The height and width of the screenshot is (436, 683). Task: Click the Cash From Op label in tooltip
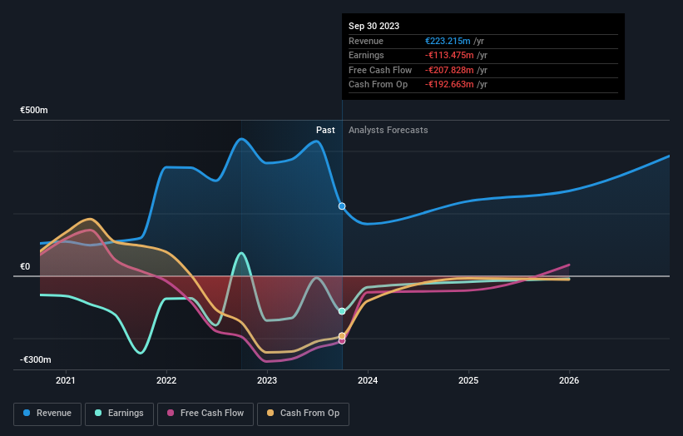point(378,85)
